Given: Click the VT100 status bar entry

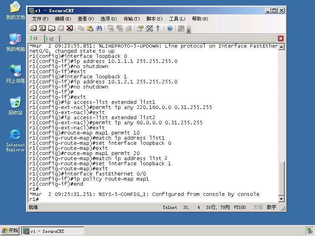Looking at the screenshot, I should coord(239,207).
